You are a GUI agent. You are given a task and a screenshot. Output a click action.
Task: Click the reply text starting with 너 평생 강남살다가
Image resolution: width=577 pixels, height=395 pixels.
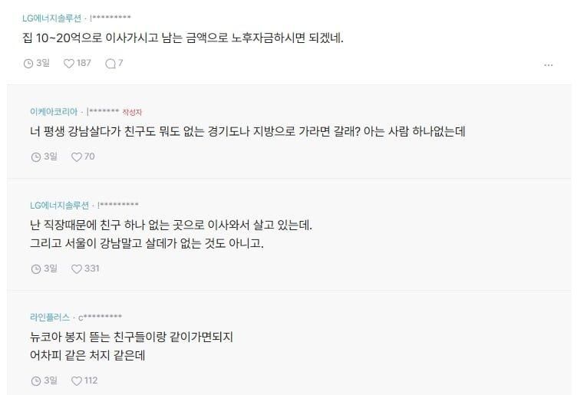coord(248,131)
